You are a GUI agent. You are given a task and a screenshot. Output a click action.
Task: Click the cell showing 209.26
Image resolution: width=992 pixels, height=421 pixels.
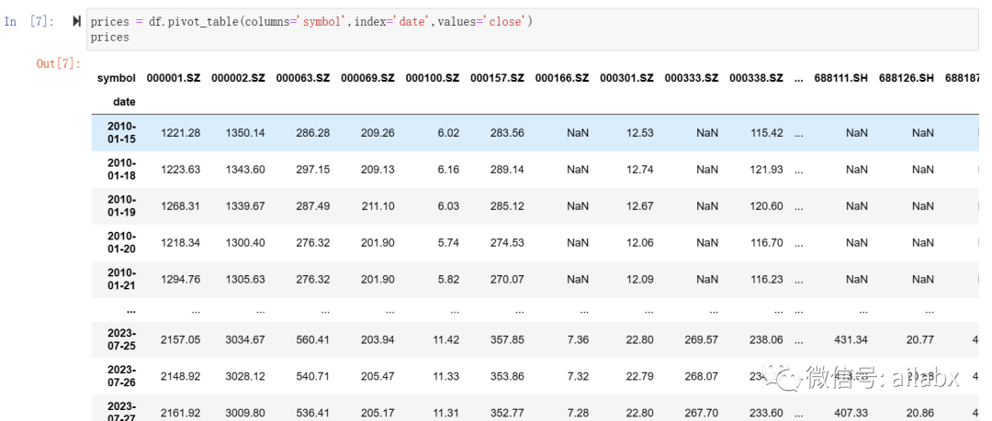(x=378, y=133)
